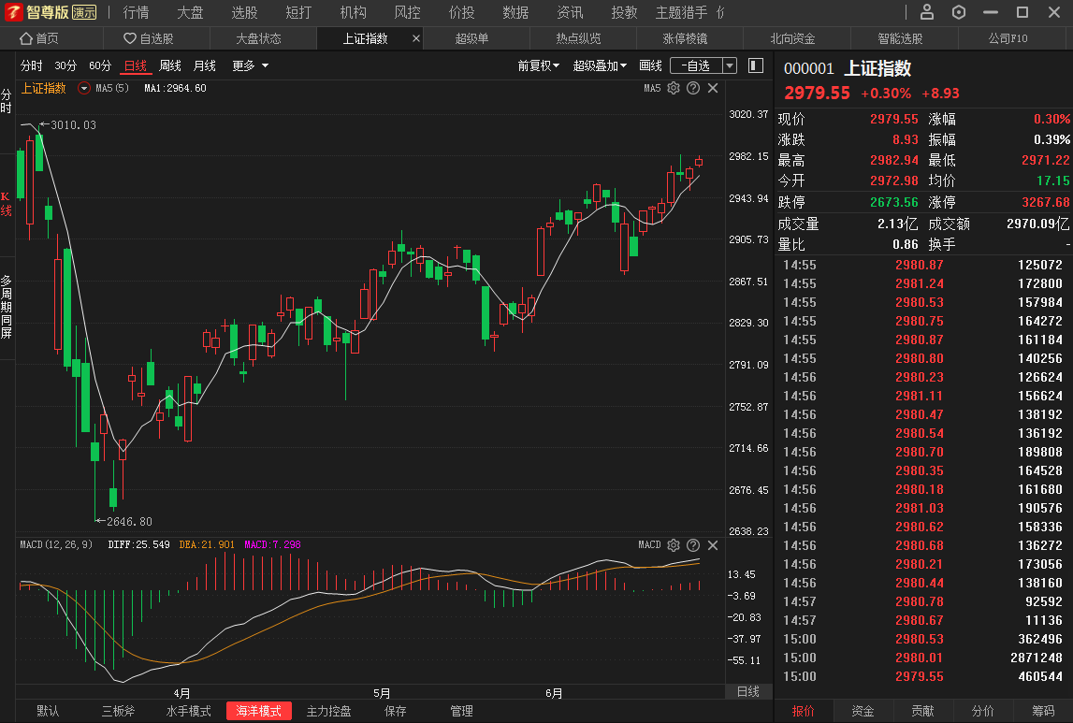Screen dimensions: 1073x723
Task: Close the 上证指数 tab
Action: tap(416, 38)
